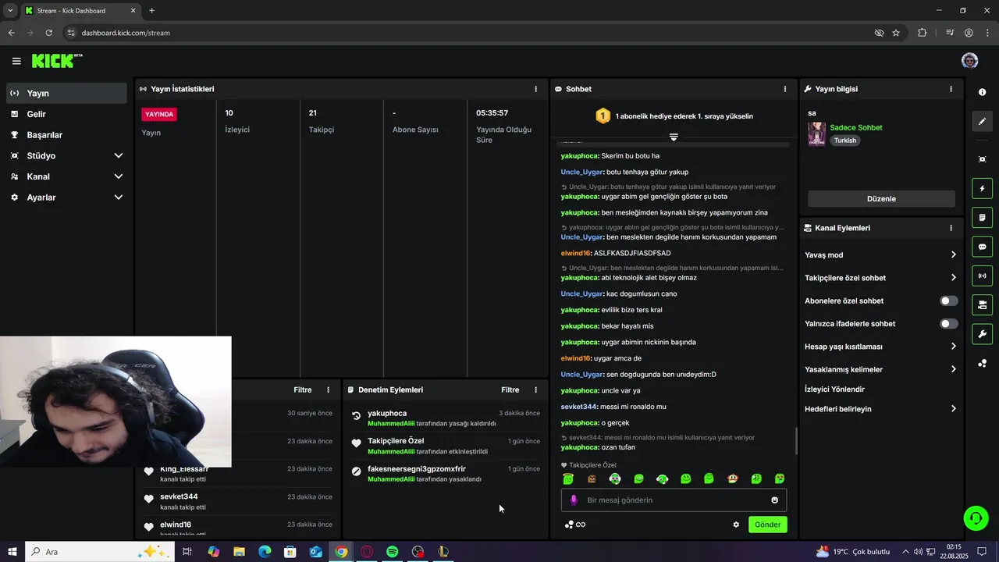Click the Sadece Sohbet category thumbnail

816,133
